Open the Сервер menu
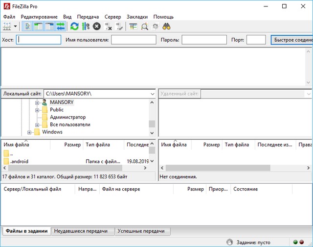Screen dimensions: 313x247 112,17
